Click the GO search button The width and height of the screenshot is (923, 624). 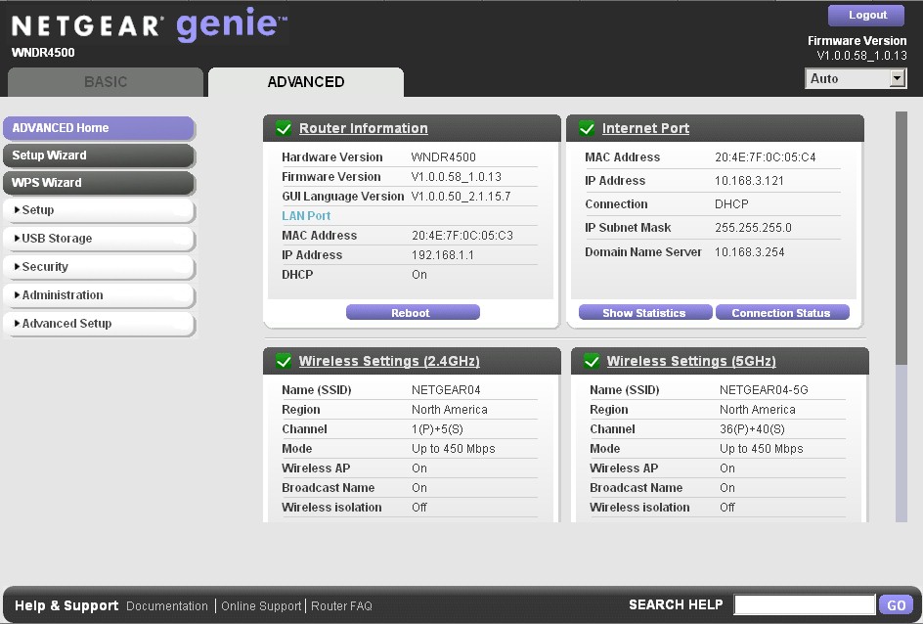[x=896, y=605]
